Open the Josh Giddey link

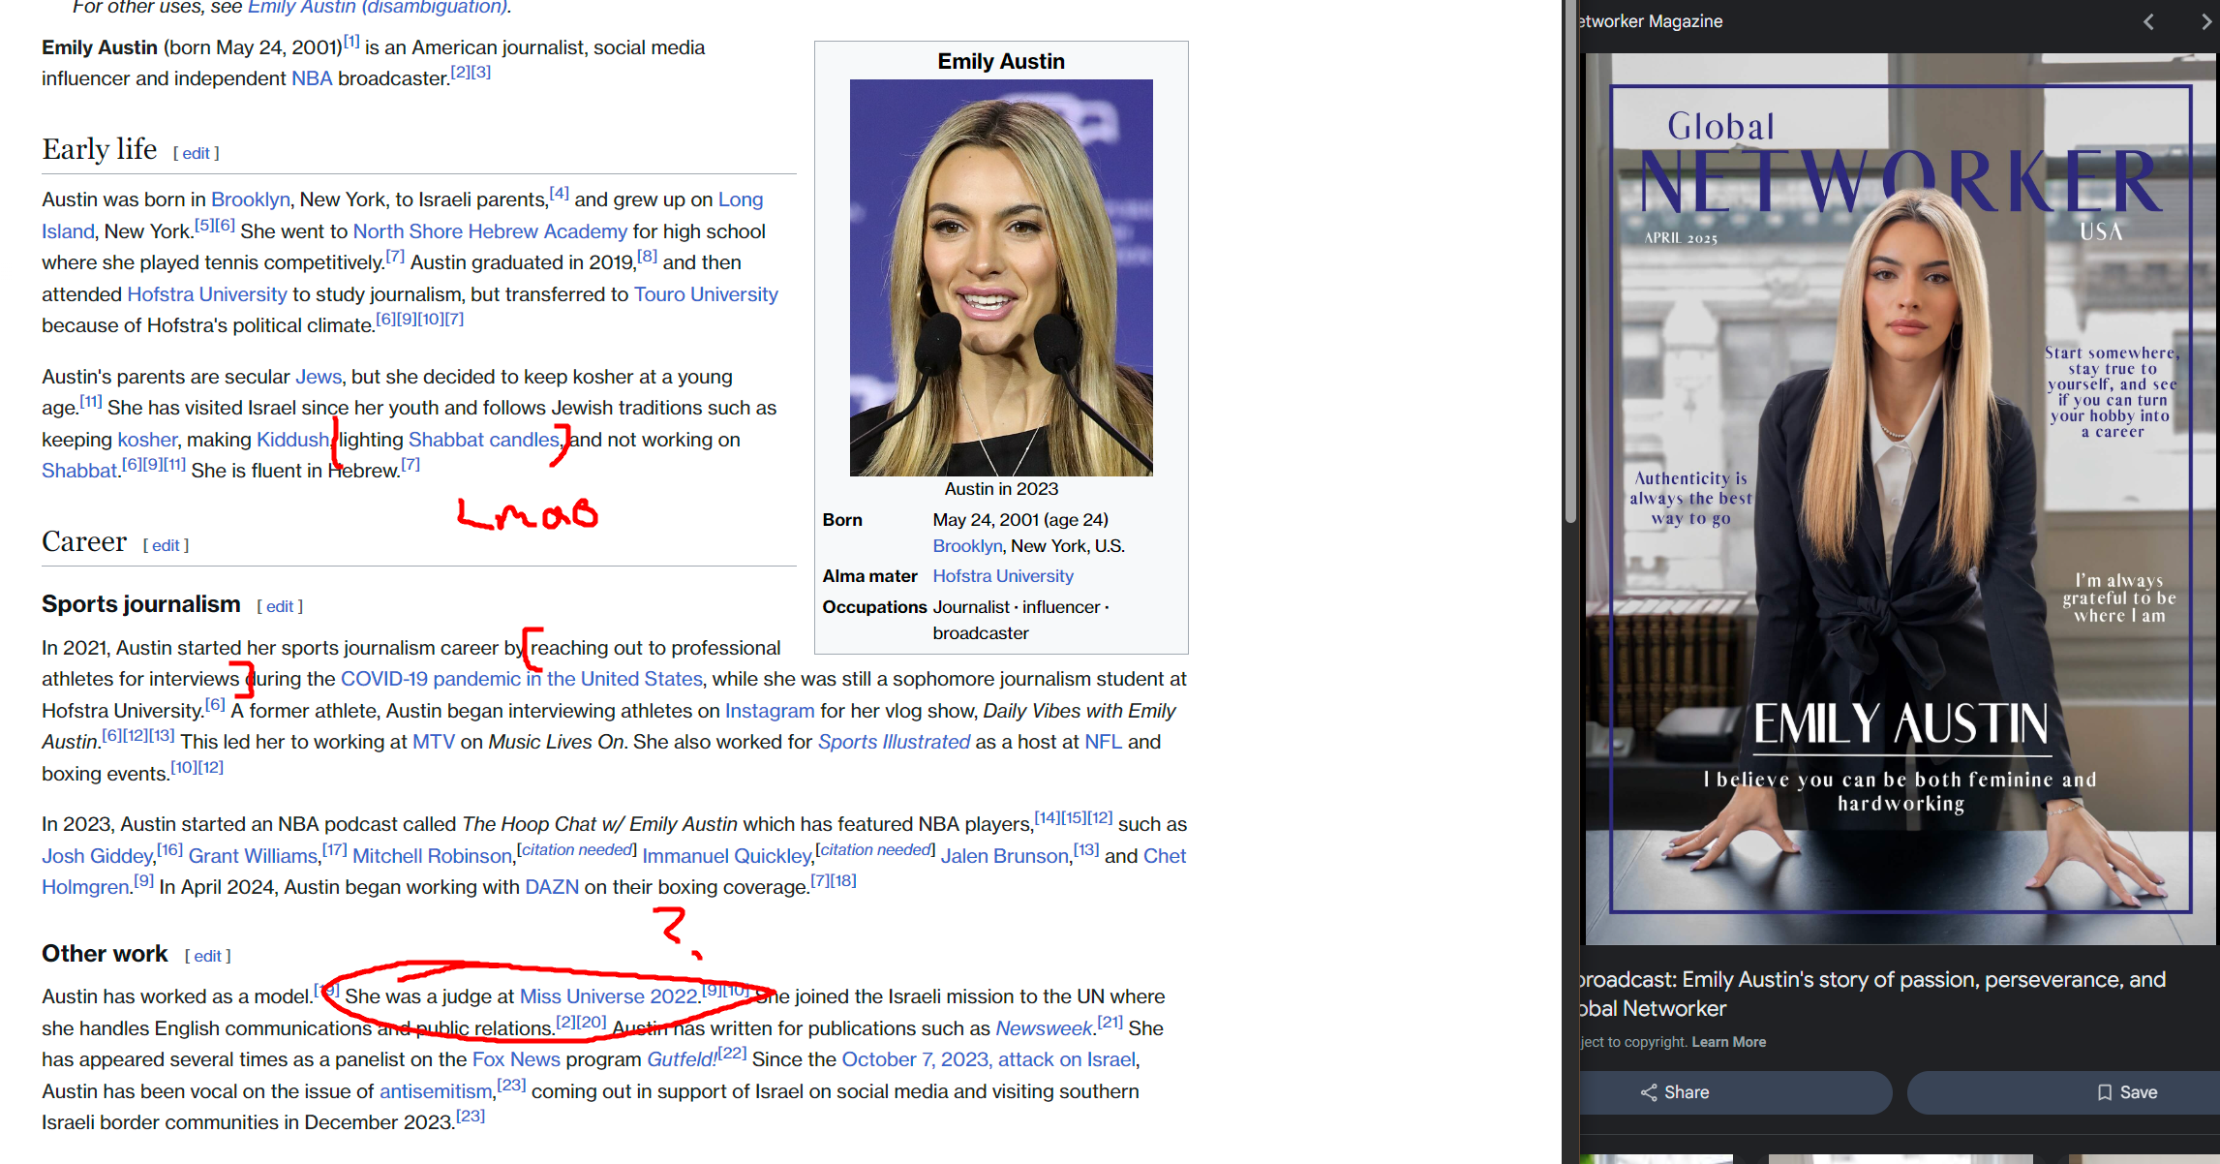click(98, 856)
